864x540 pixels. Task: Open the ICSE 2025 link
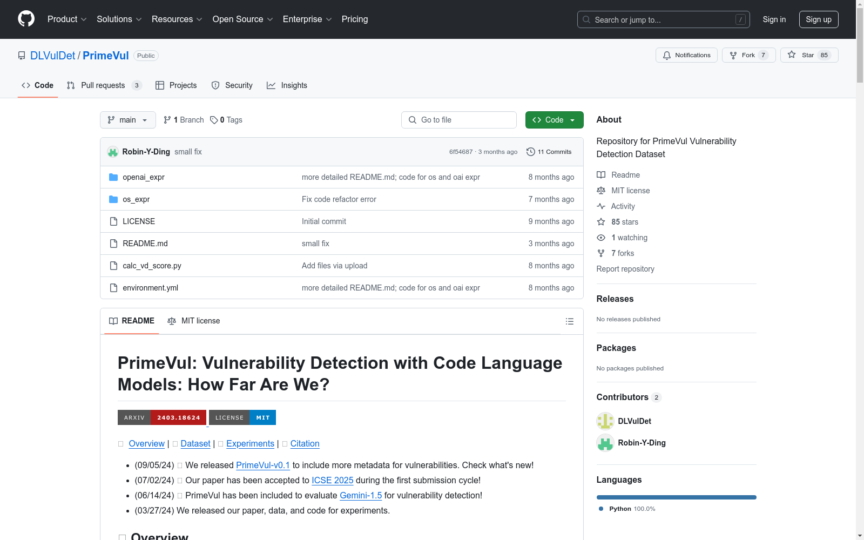(x=333, y=480)
